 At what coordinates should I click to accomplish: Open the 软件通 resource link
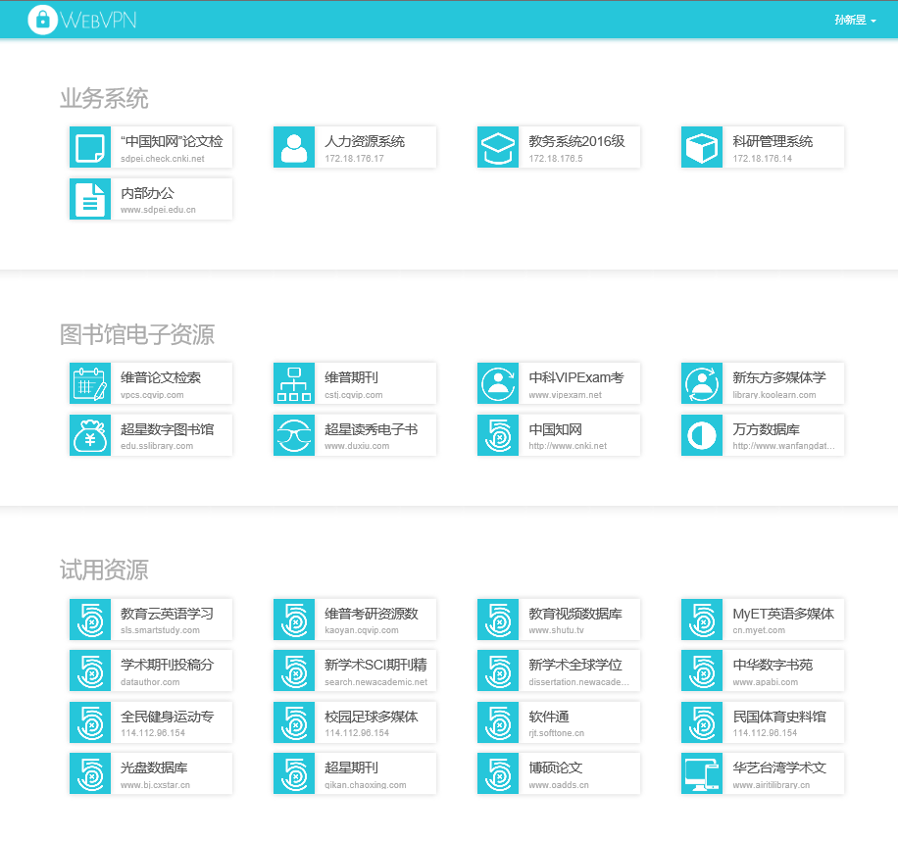point(559,721)
